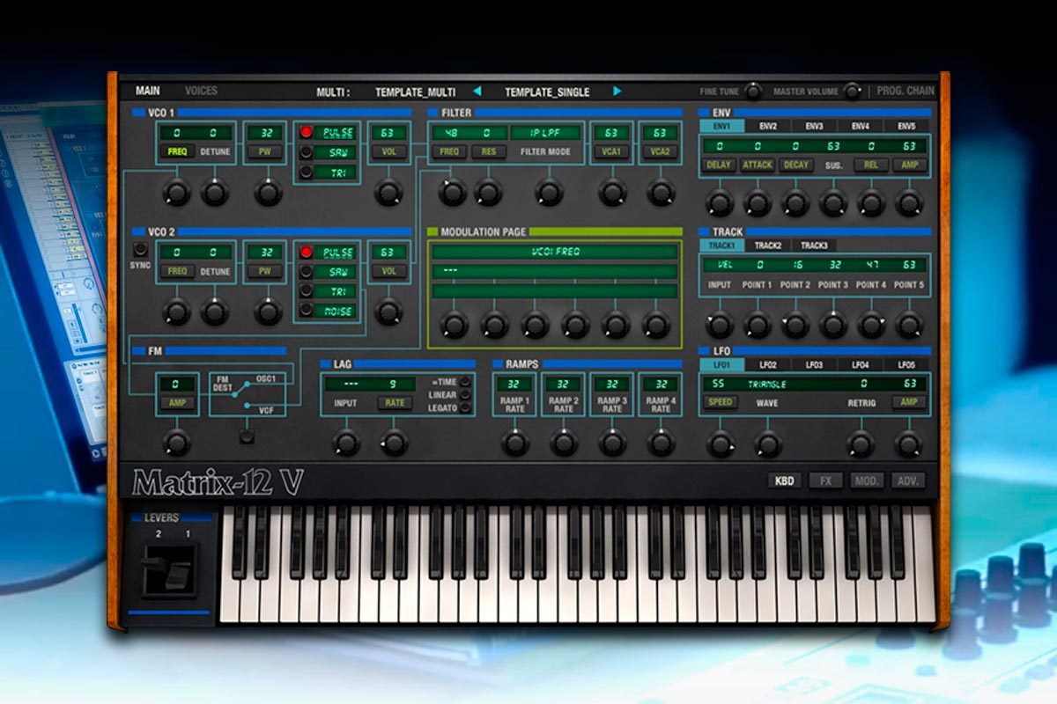Viewport: 1057px width, 704px height.
Task: Click the envelope sustain knob
Action: (x=833, y=203)
